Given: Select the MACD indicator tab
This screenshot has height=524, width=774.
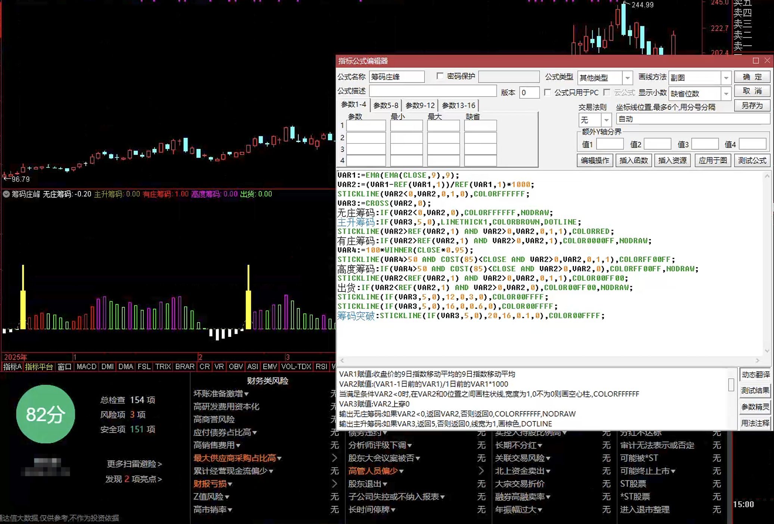Looking at the screenshot, I should click(x=87, y=367).
